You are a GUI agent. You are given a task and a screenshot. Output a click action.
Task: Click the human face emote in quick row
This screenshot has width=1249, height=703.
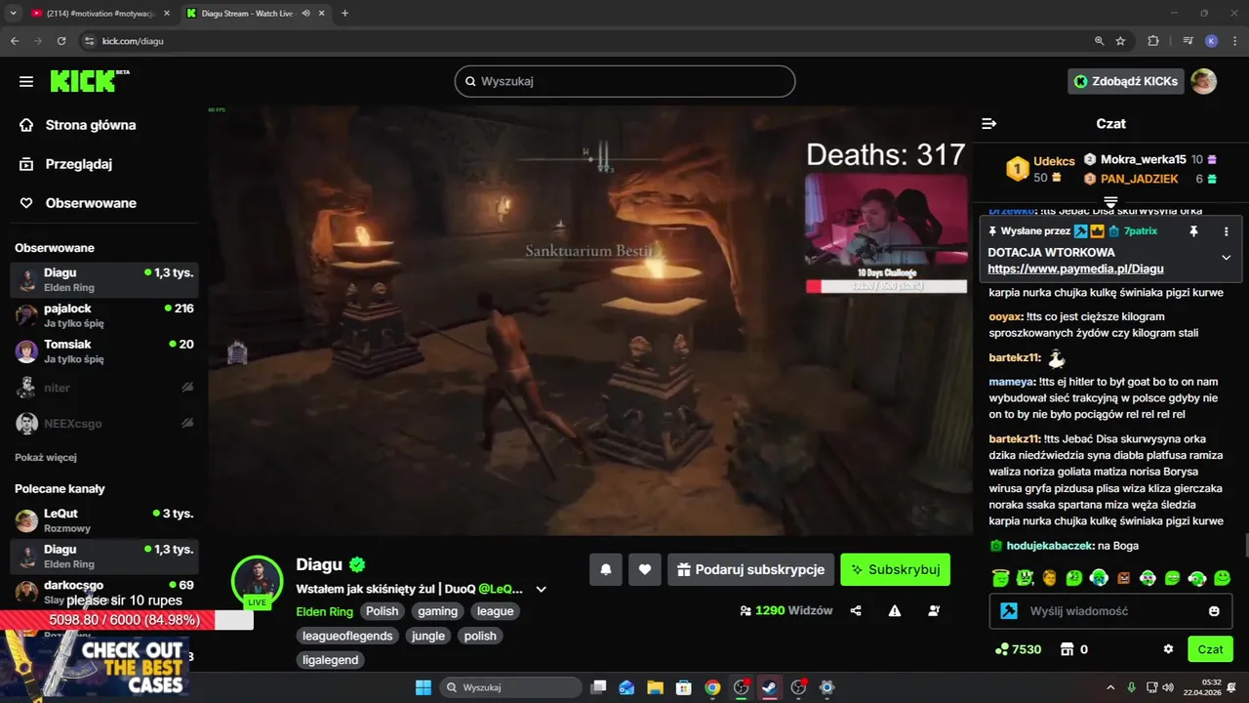click(x=1049, y=578)
